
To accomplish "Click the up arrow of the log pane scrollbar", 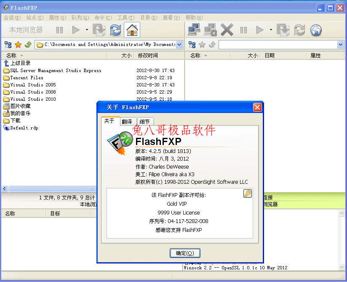I will [342, 213].
